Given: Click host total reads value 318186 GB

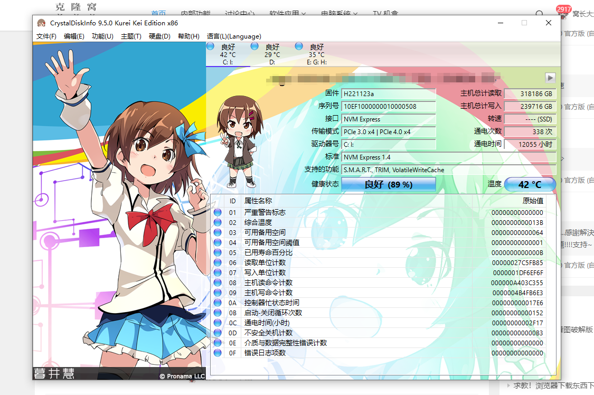Looking at the screenshot, I should point(530,94).
